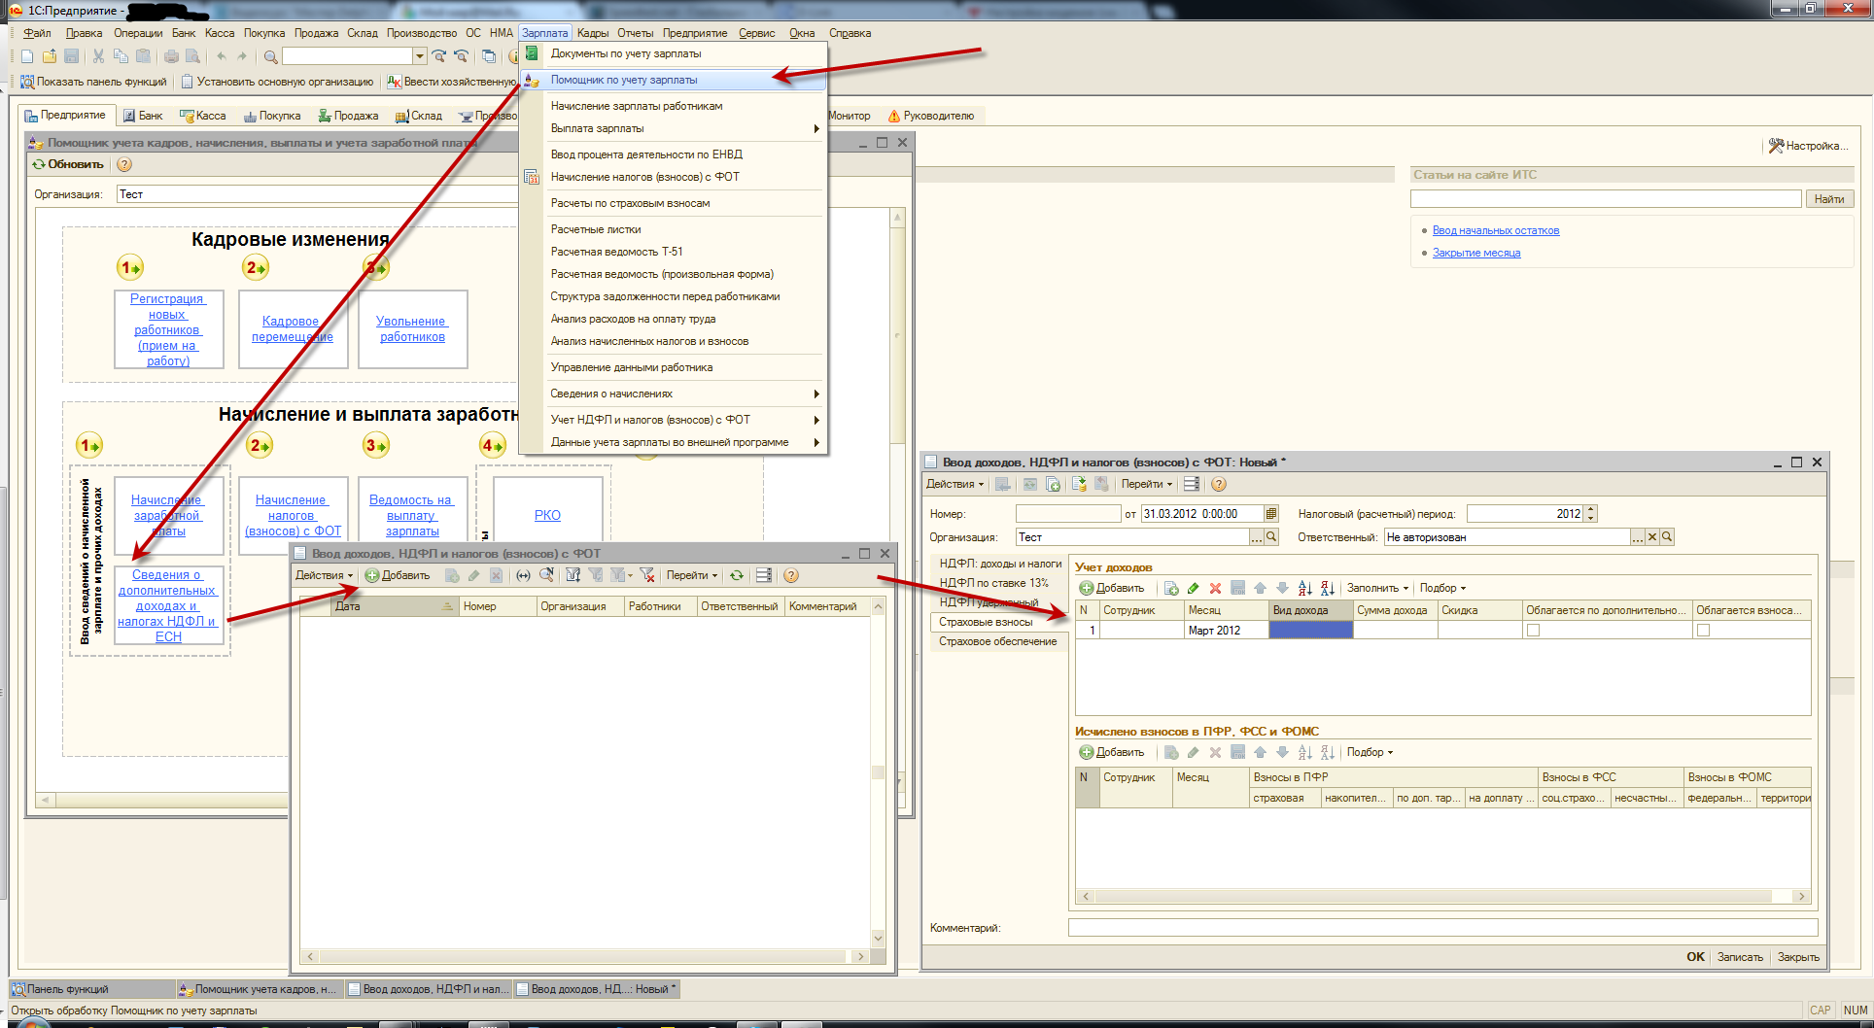Click the Комментарий input field
The width and height of the screenshot is (1874, 1028).
pyautogui.click(x=1442, y=928)
